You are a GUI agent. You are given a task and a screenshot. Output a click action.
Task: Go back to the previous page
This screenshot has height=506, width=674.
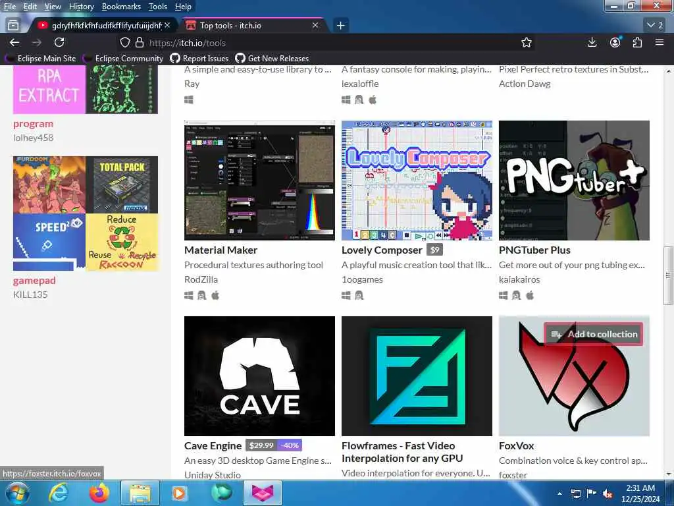[x=14, y=42]
